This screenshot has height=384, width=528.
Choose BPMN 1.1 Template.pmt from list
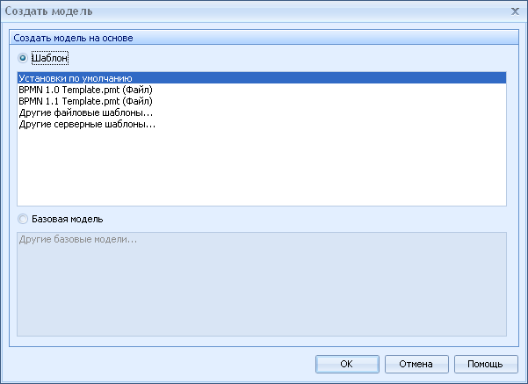tap(262, 101)
